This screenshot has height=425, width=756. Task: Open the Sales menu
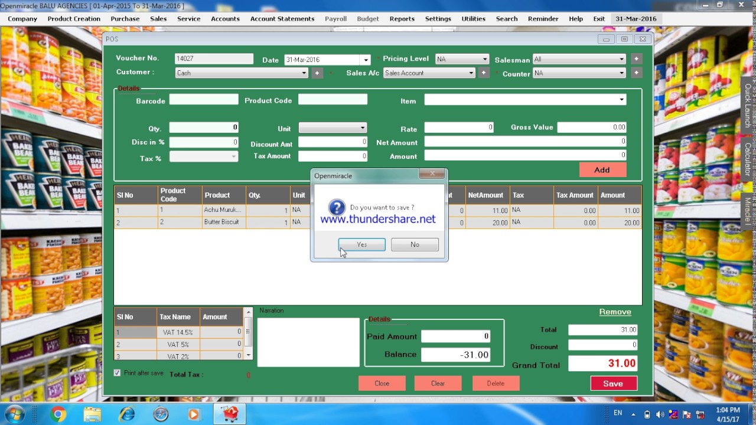158,19
